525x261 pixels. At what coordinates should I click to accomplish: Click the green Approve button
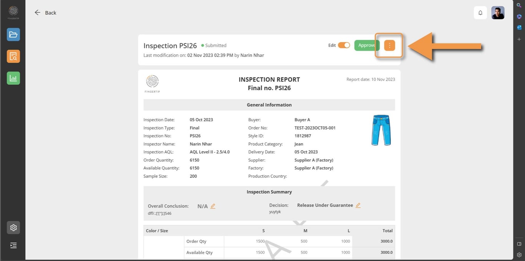(x=367, y=45)
